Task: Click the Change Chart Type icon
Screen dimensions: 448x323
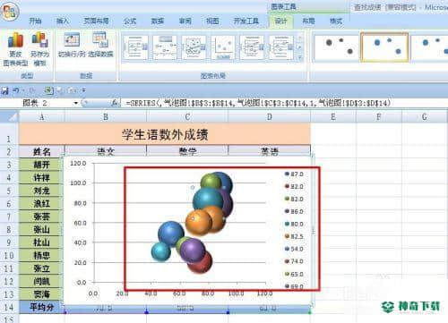Action: (15, 49)
